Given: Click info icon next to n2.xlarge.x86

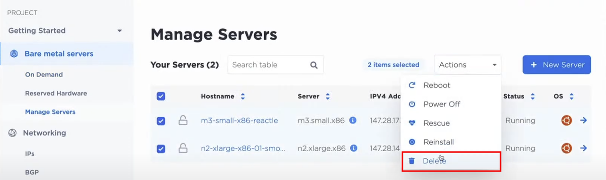Looking at the screenshot, I should coord(354,148).
